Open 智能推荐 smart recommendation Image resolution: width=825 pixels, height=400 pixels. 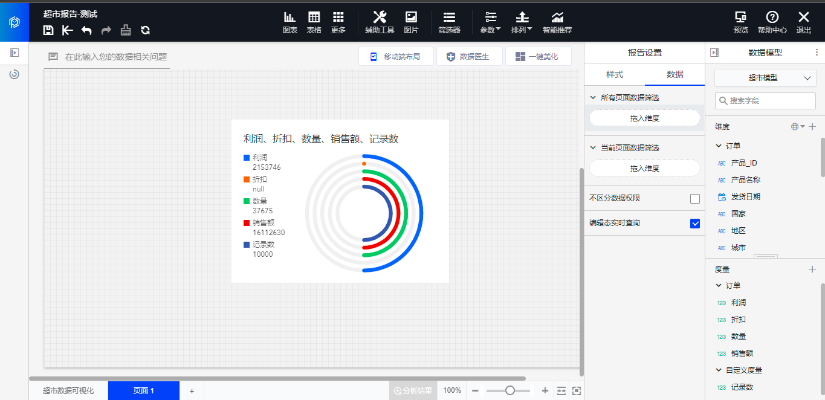557,22
